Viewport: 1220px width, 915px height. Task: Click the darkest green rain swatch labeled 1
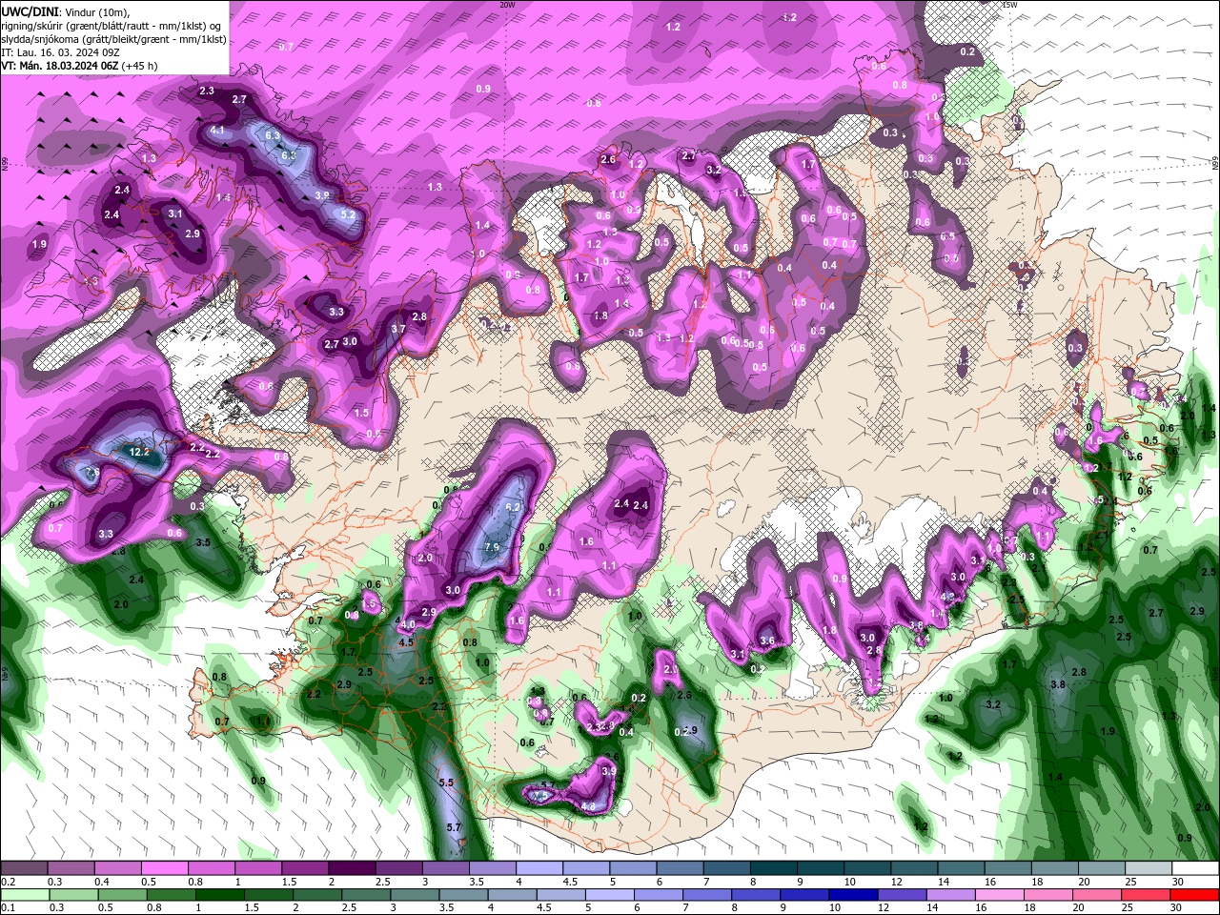point(218,894)
